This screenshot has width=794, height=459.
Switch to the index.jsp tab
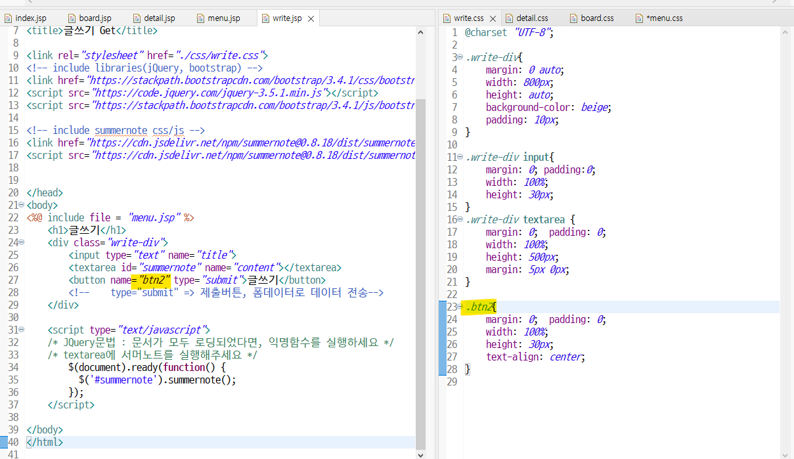point(30,18)
